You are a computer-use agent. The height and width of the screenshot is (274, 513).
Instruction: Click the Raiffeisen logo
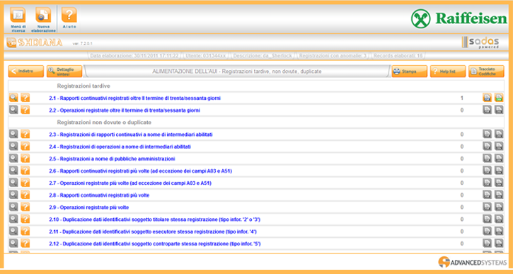459,18
